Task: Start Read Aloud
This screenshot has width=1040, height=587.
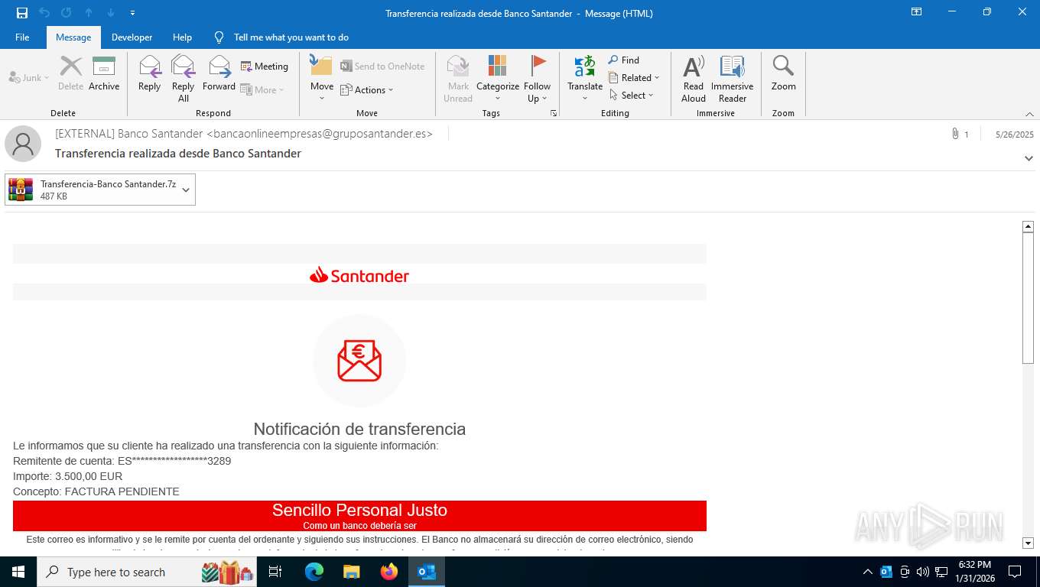Action: coord(694,79)
